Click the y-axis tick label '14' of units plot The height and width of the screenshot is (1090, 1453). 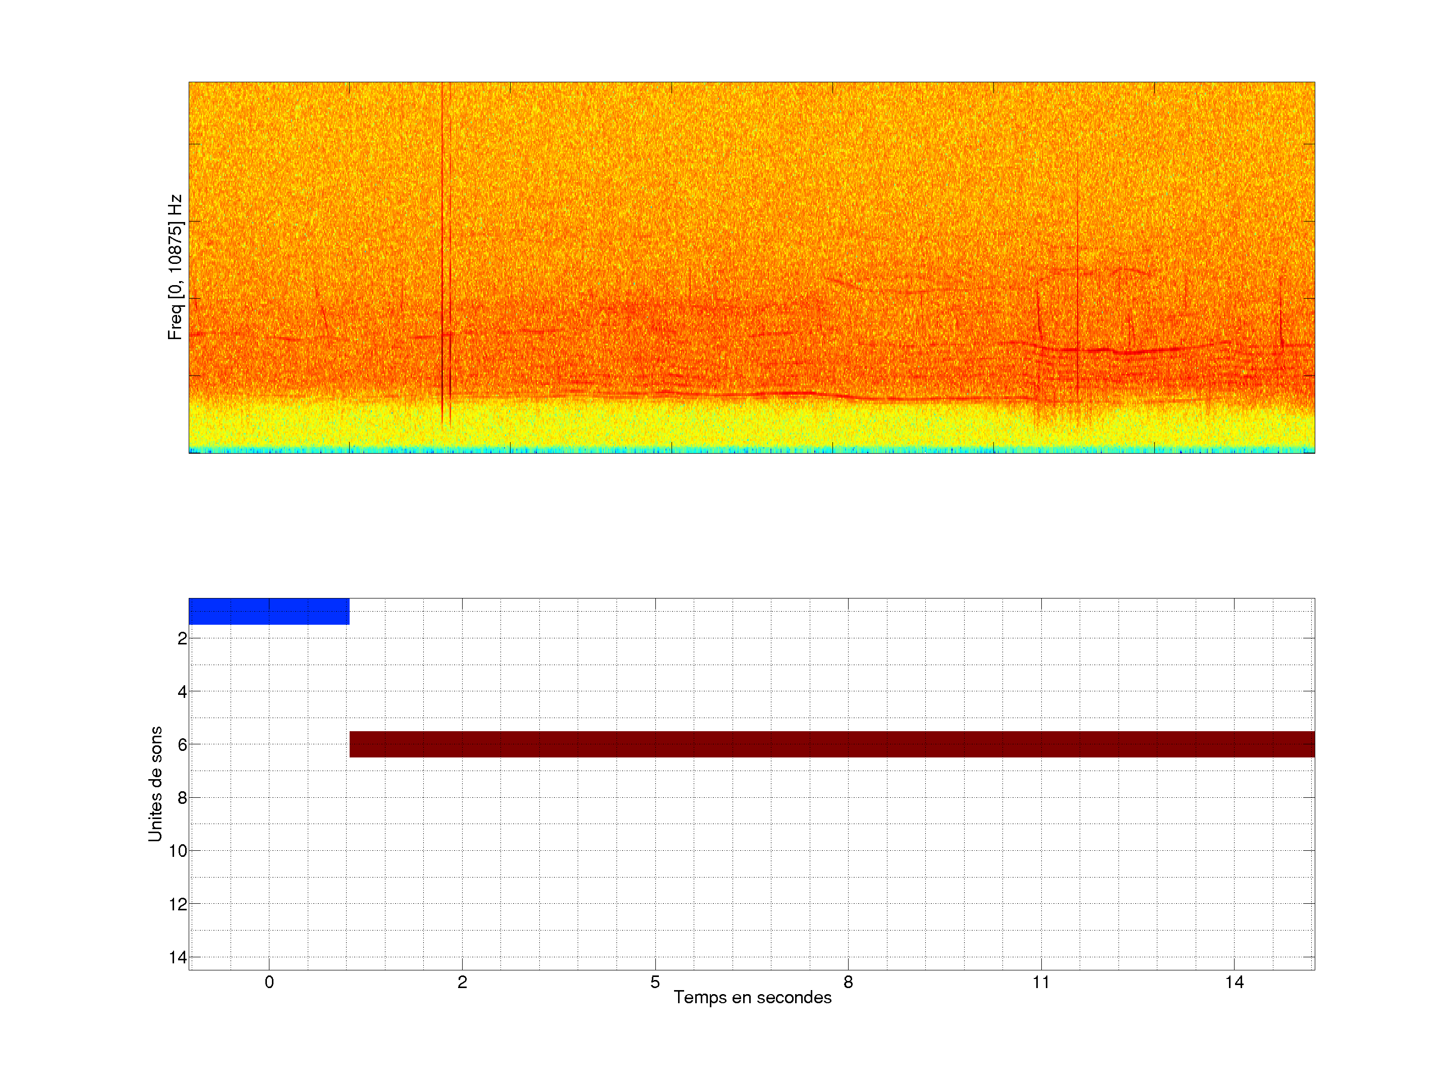(x=178, y=957)
